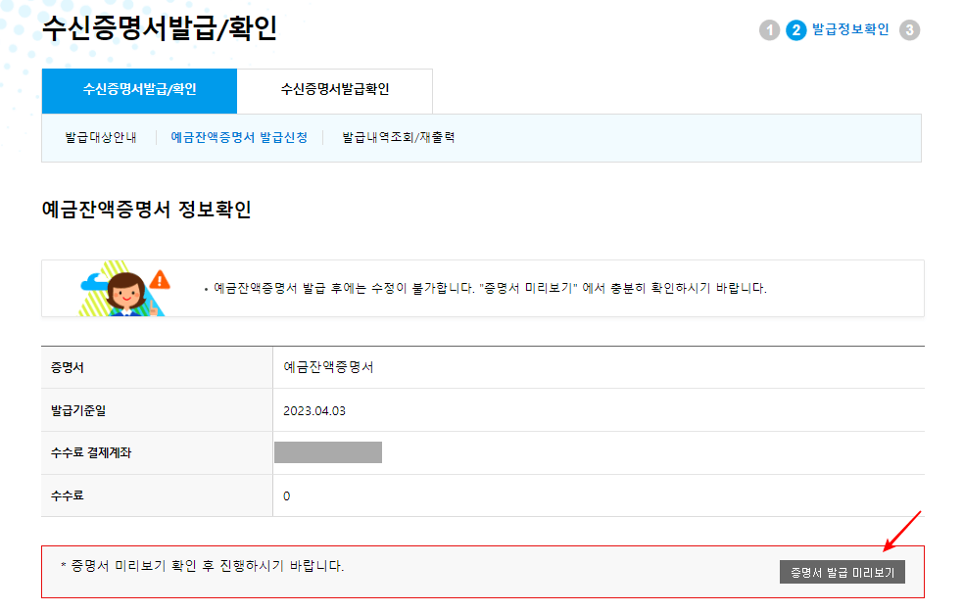This screenshot has width=963, height=612.
Task: Click step 1 circle indicator
Action: point(770,30)
